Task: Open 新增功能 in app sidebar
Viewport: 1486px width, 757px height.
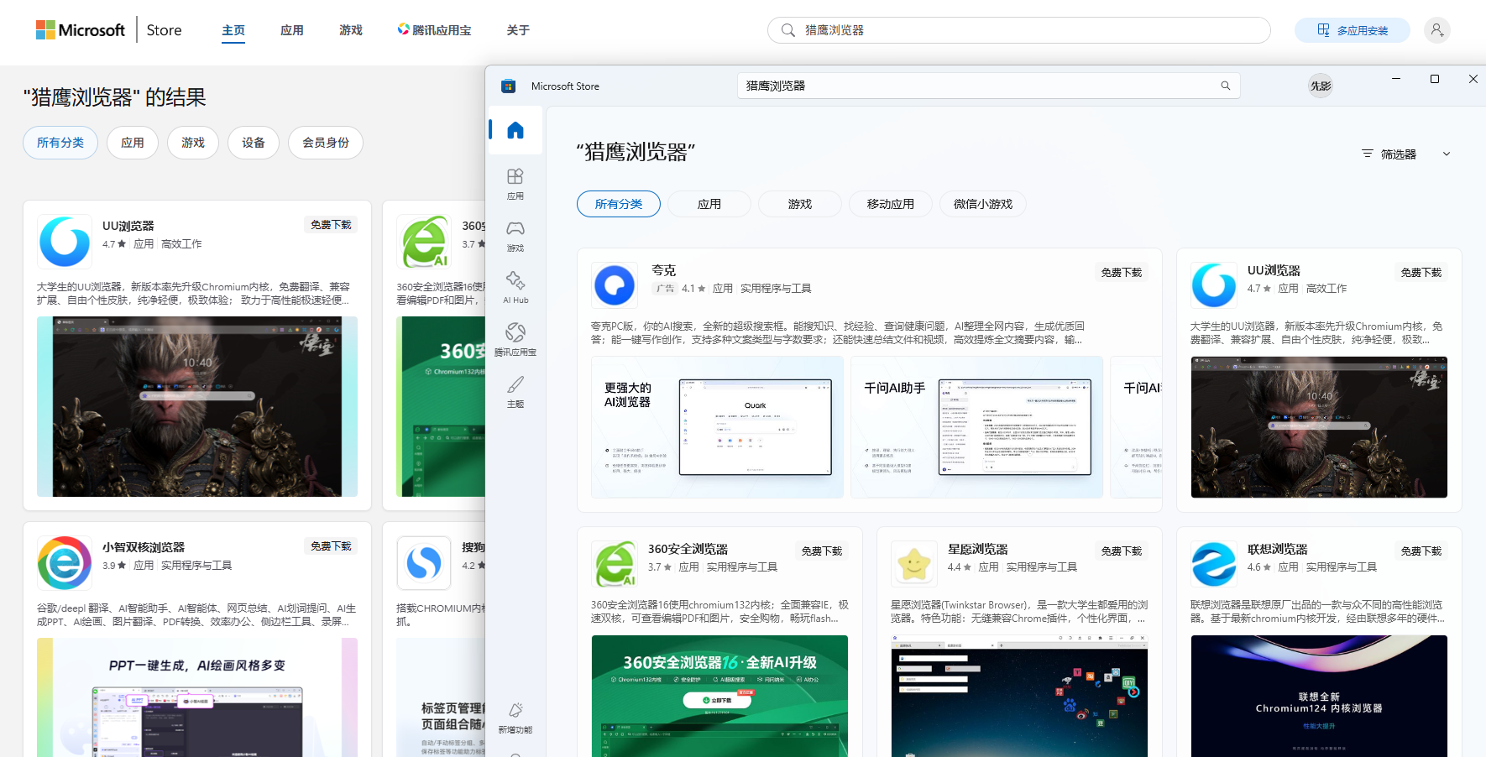Action: click(x=515, y=718)
